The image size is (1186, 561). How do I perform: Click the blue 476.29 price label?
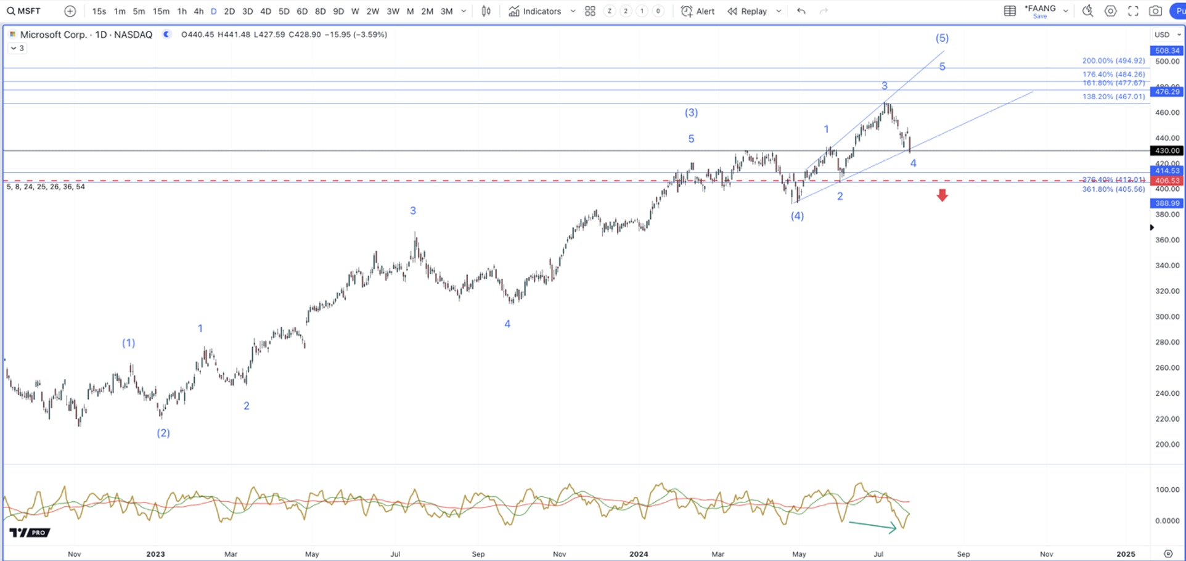(1167, 91)
